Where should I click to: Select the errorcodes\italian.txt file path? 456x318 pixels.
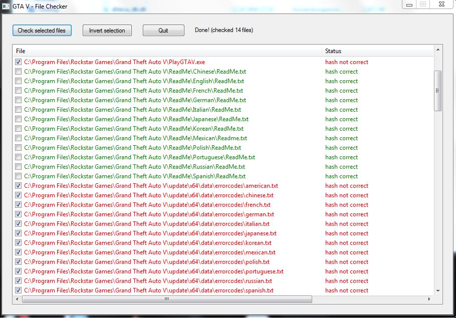(x=147, y=224)
